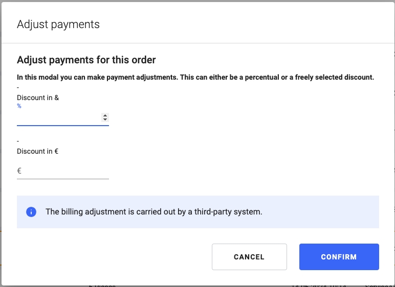Click the blue info icon in banner
This screenshot has height=287, width=395.
click(x=31, y=212)
